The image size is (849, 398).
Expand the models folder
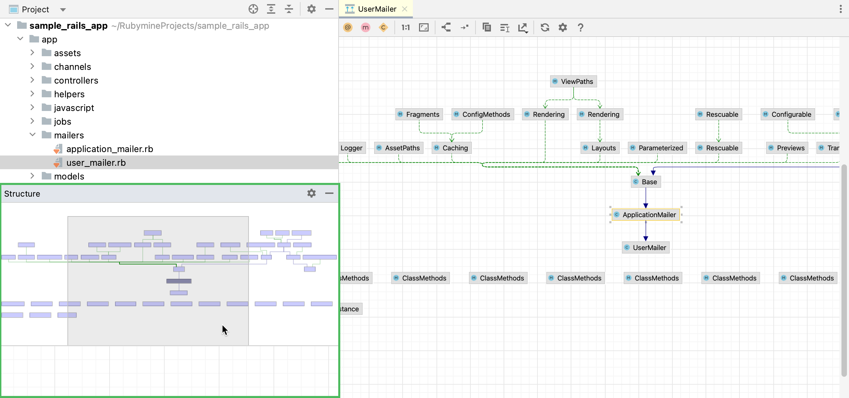(33, 176)
